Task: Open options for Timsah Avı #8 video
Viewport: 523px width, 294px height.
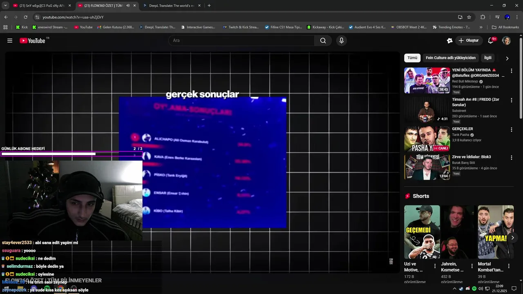Action: click(x=511, y=100)
